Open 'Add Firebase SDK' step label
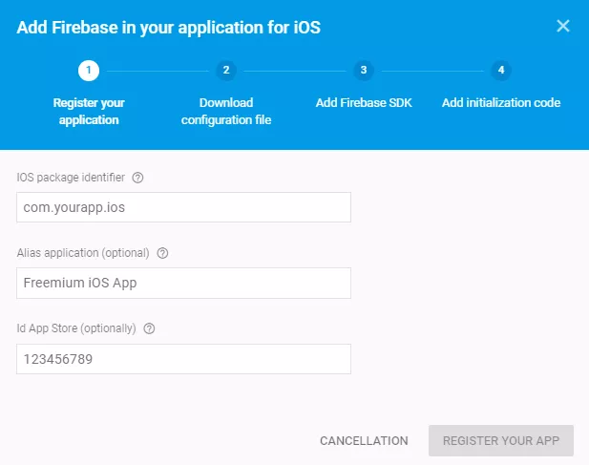This screenshot has height=465, width=589. tap(364, 102)
